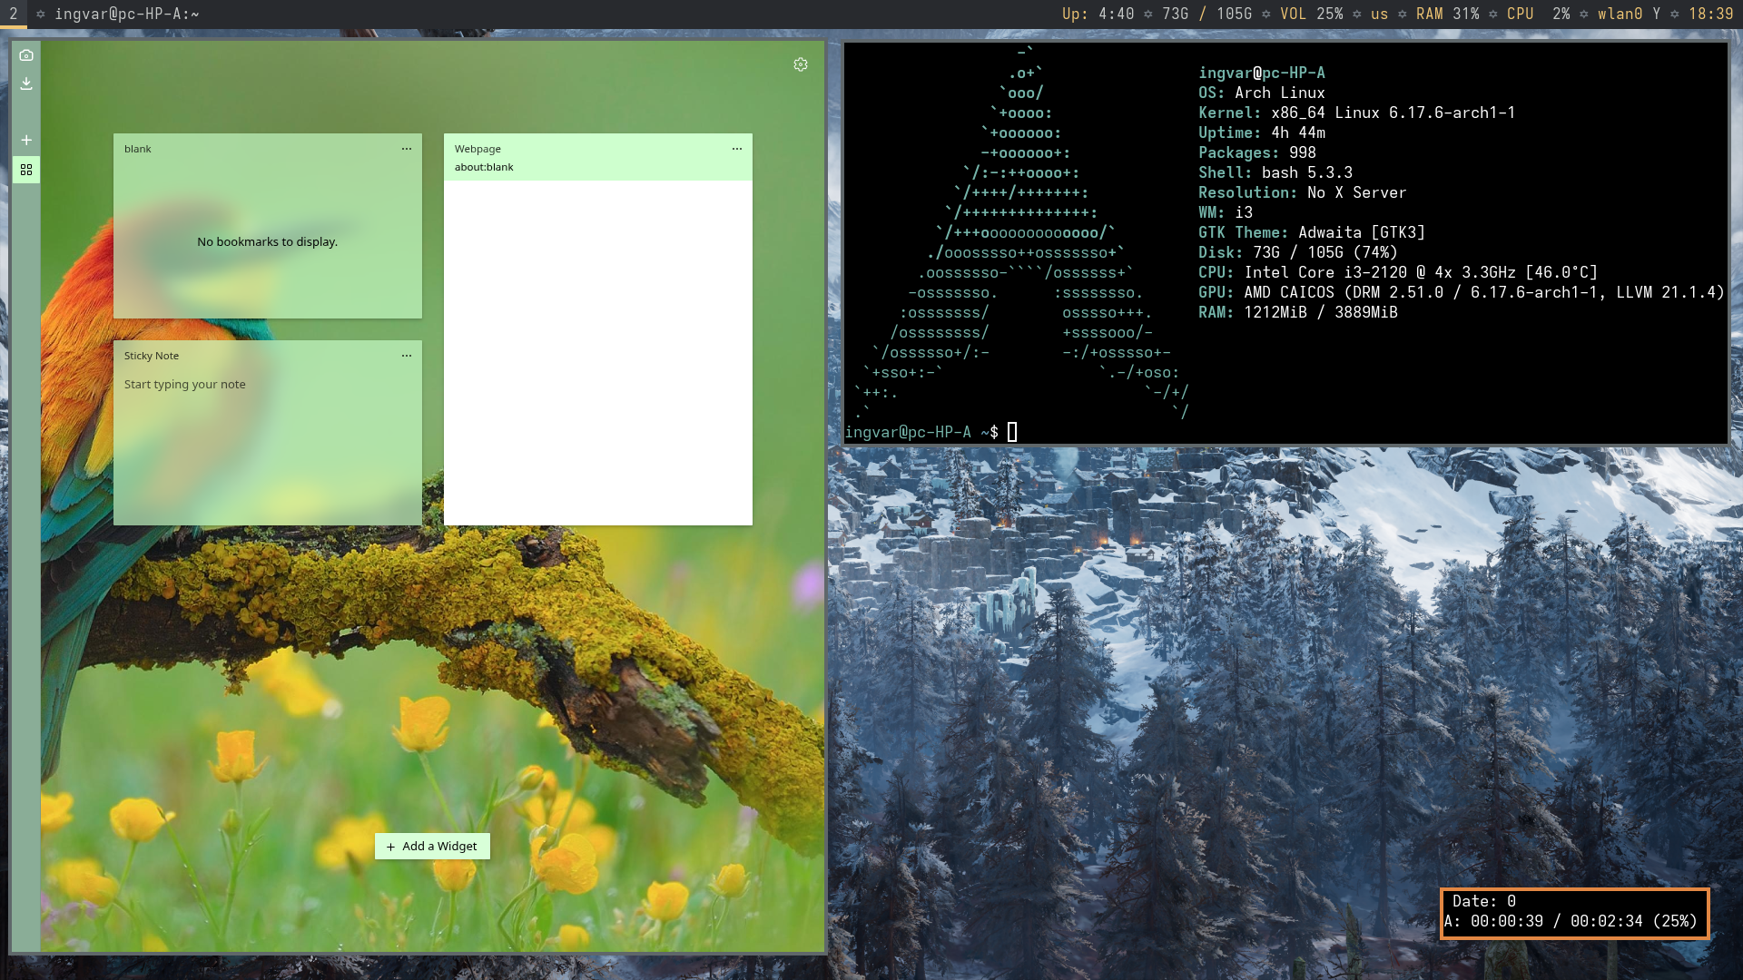Click the plus icon in the sidebar

coord(26,140)
